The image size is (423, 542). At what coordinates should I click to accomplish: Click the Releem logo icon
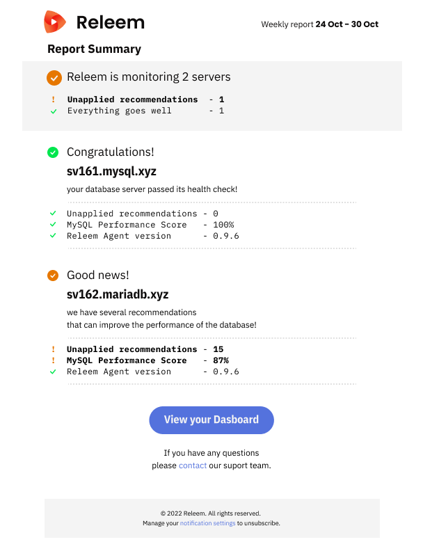pyautogui.click(x=54, y=22)
